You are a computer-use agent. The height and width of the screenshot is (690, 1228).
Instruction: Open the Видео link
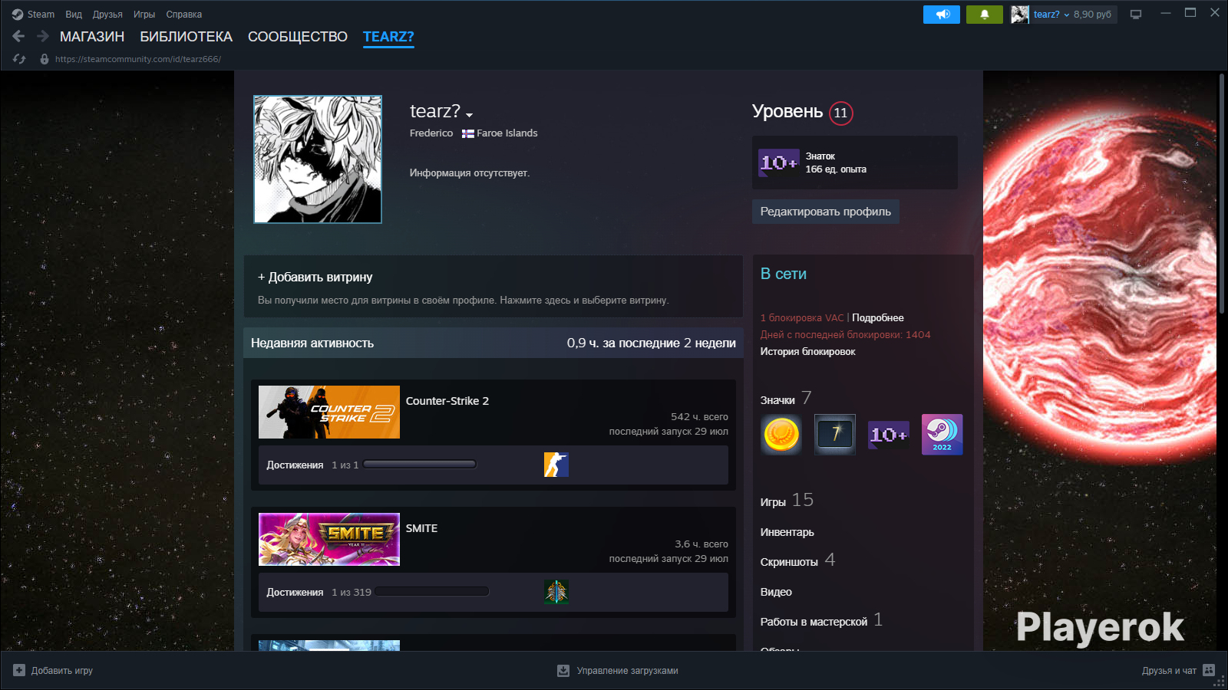tap(776, 592)
